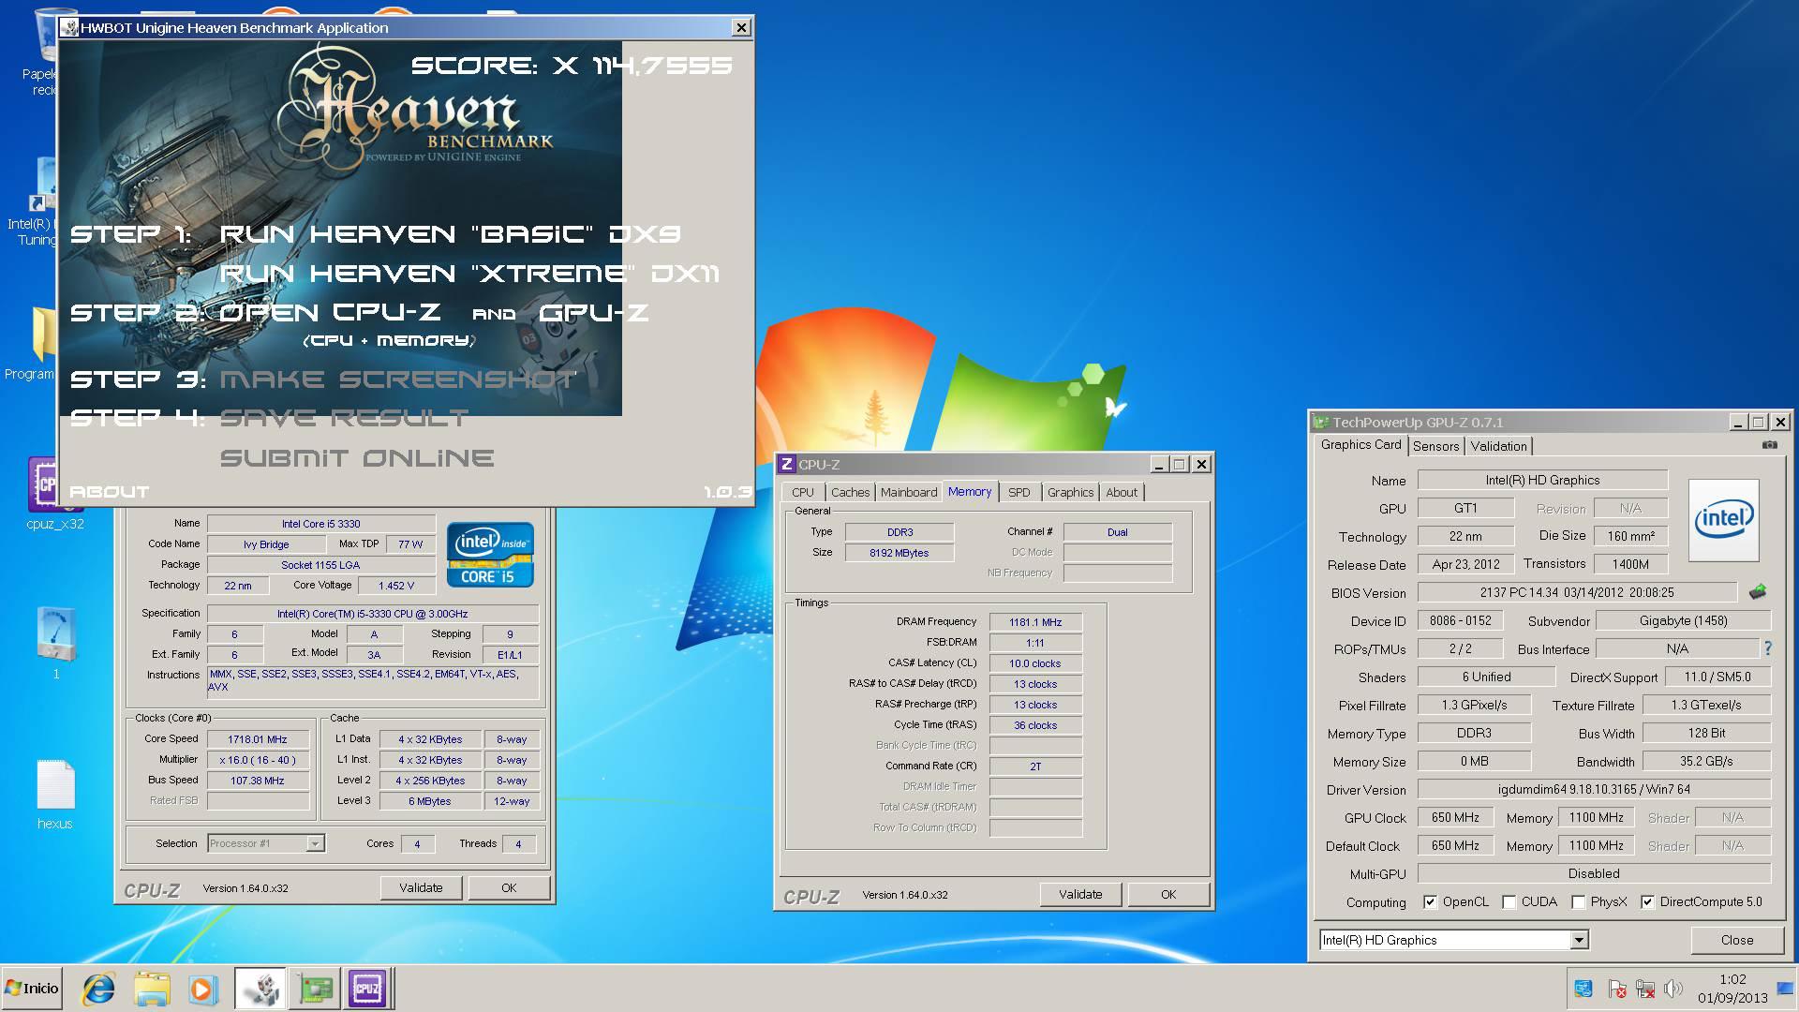
Task: Click the GPU-Z title bar icon
Action: (x=1320, y=422)
